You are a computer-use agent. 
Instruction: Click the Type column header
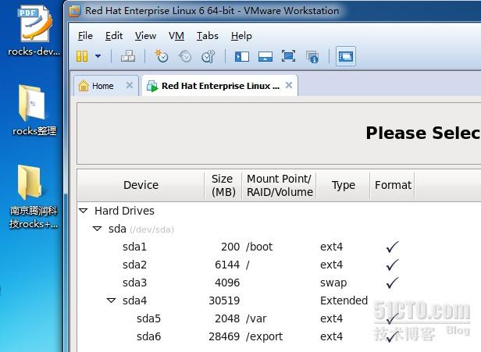[x=344, y=185]
